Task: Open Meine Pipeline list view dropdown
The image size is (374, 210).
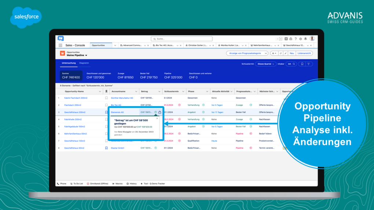Action: [x=77, y=56]
